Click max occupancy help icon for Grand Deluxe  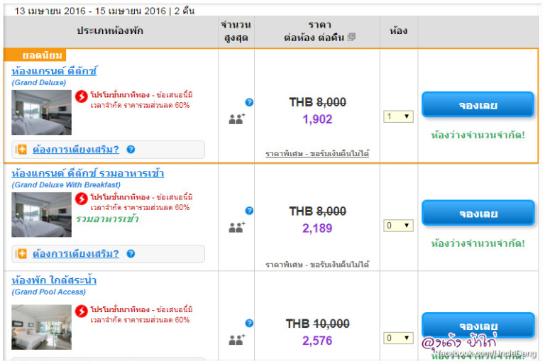click(249, 102)
